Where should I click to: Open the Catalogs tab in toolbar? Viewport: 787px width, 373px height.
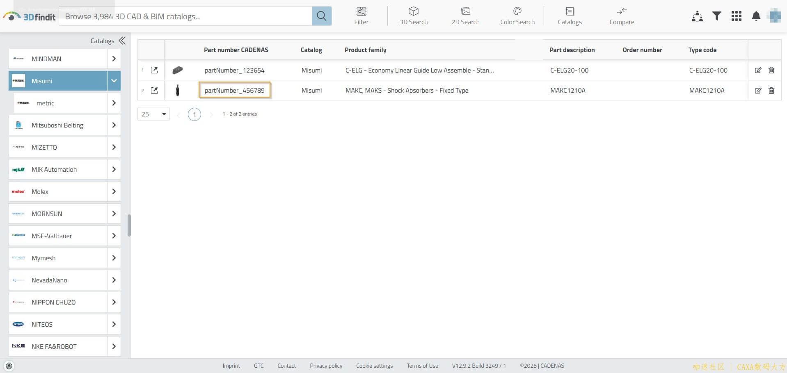[x=570, y=16]
